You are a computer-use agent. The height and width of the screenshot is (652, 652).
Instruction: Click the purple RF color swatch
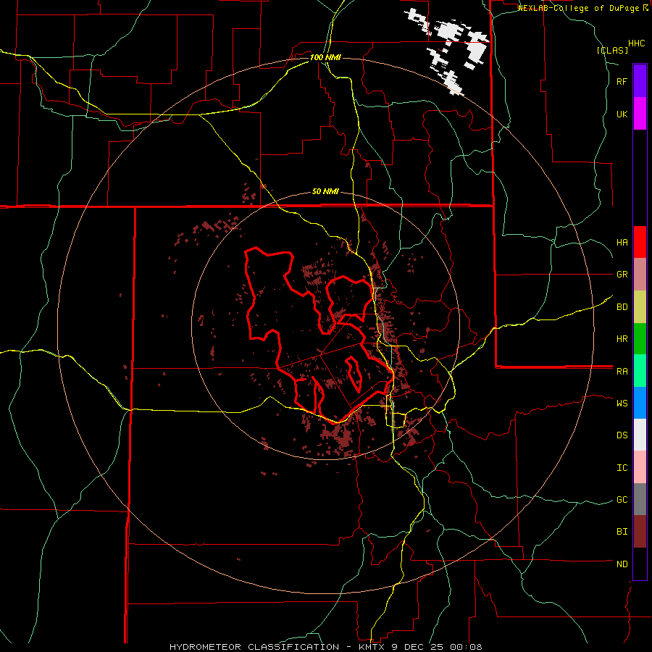click(640, 81)
